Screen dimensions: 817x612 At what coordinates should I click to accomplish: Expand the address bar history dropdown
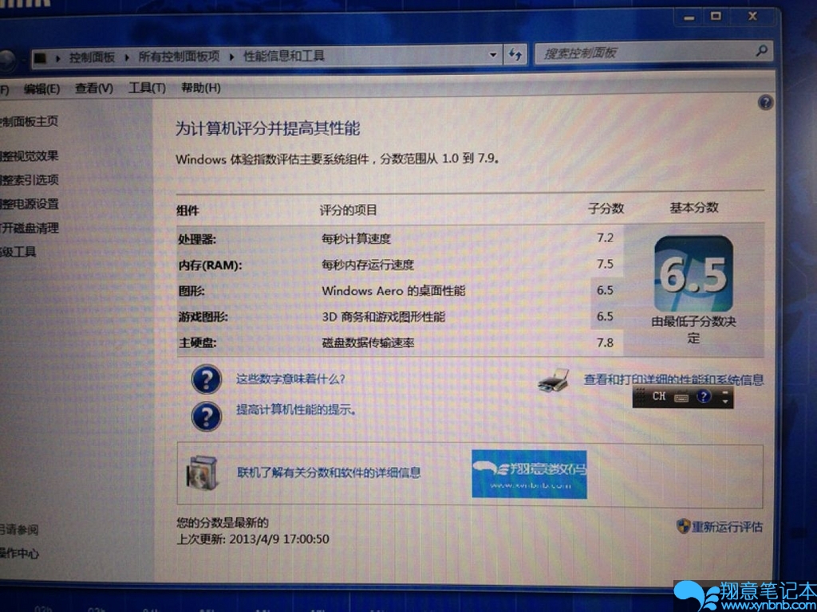493,55
